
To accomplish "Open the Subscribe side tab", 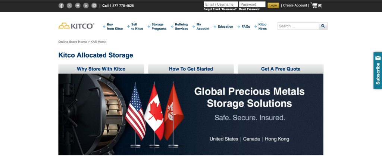I will 378,71.
